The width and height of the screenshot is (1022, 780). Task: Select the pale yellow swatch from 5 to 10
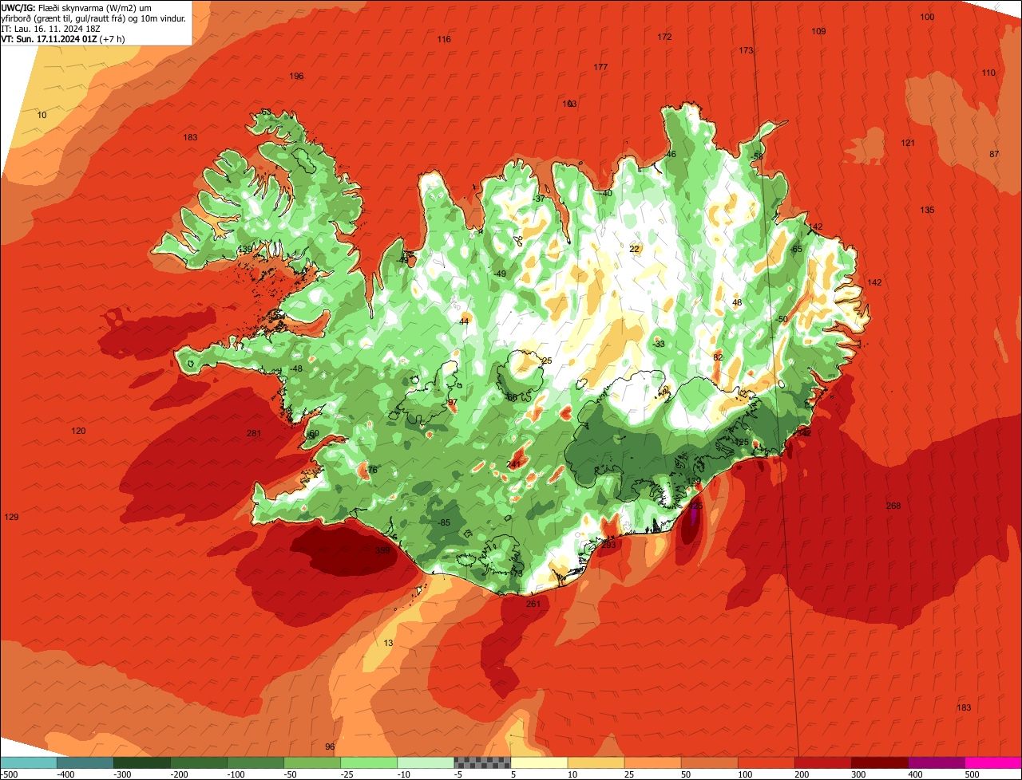tap(538, 762)
